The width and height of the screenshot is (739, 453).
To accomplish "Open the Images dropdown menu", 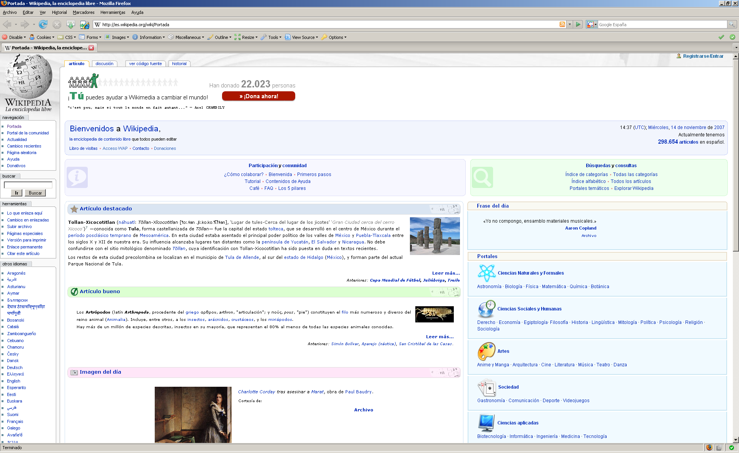I will 117,37.
